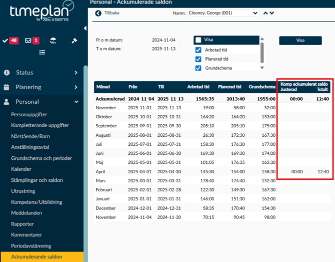Click the Visa button
This screenshot has width=335, height=262.
[x=300, y=41]
